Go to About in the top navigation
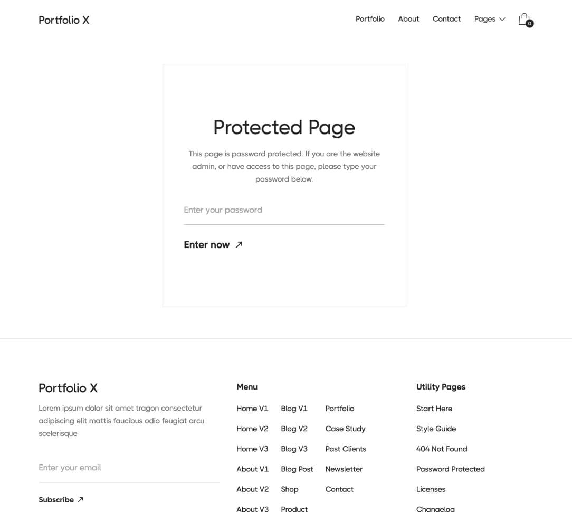This screenshot has width=572, height=512. [408, 19]
